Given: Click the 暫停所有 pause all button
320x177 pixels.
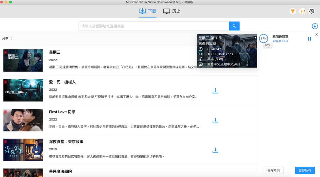Looking at the screenshot, I should tap(305, 170).
